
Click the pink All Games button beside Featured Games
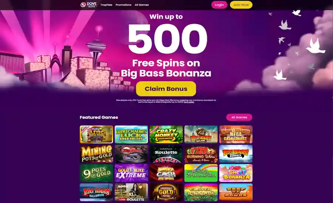(x=239, y=117)
